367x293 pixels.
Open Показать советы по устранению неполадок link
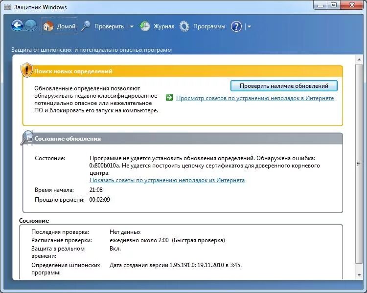[167, 180]
